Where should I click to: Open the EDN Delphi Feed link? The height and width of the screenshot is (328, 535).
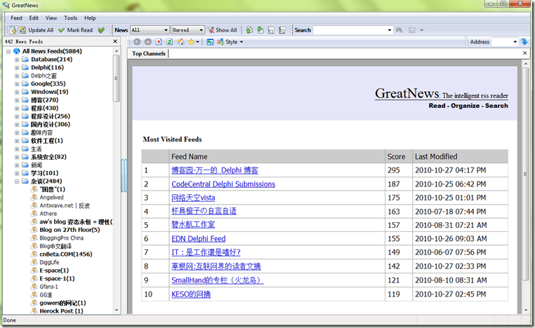click(x=199, y=239)
